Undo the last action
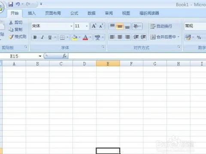The height and width of the screenshot is (154, 206). tap(18, 4)
